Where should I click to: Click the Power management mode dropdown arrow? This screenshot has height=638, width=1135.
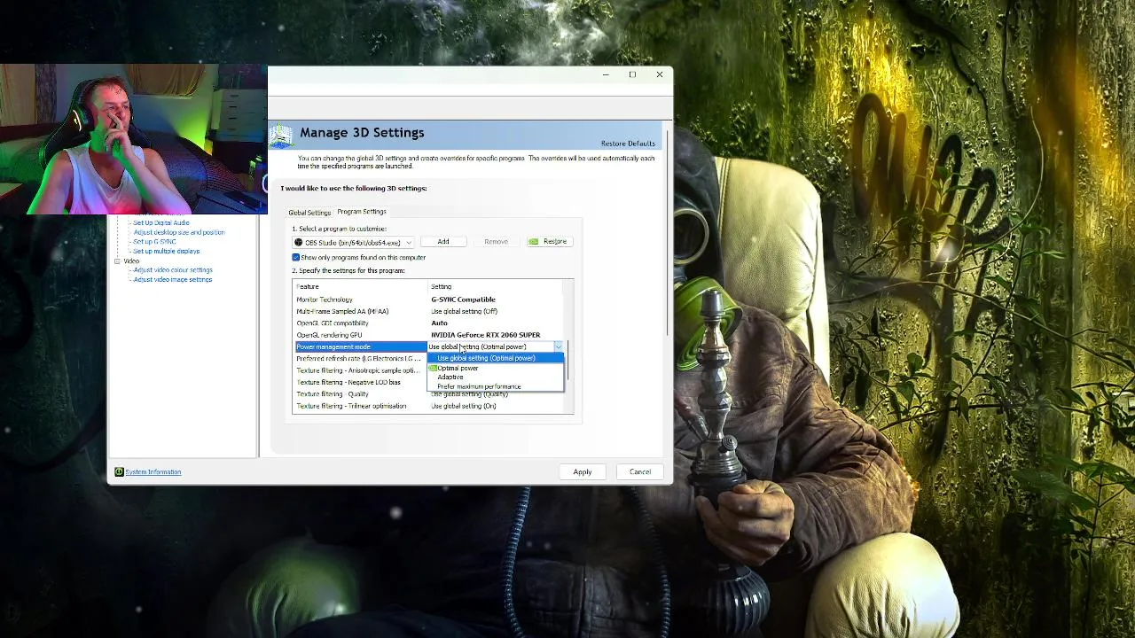pyautogui.click(x=558, y=346)
